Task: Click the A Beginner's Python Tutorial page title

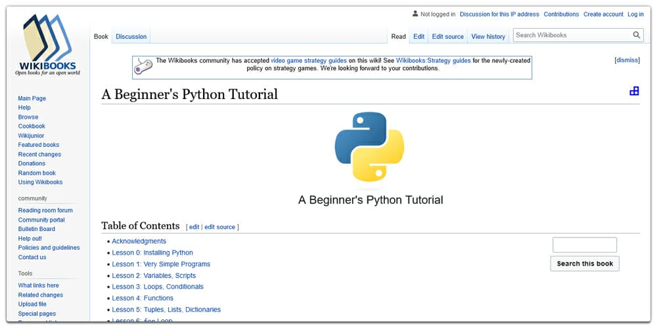Action: (x=189, y=94)
